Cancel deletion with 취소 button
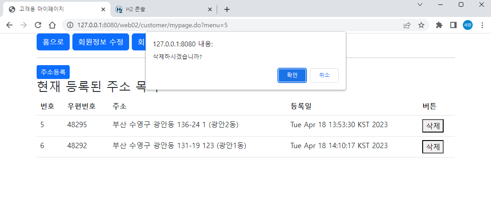 pos(324,75)
